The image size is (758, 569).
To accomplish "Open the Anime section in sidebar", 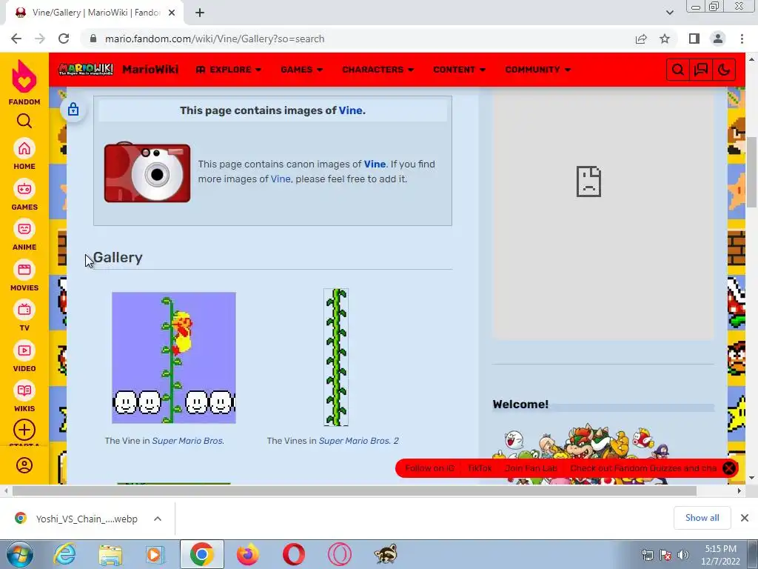I will coord(24,229).
